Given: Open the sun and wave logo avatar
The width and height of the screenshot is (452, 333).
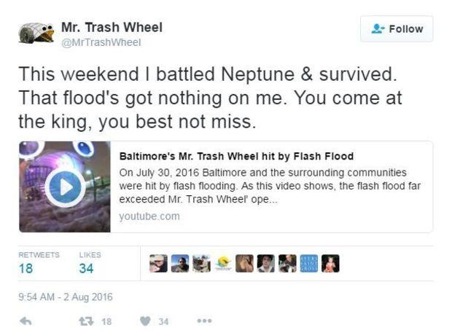Looking at the screenshot, I should pos(223,263).
